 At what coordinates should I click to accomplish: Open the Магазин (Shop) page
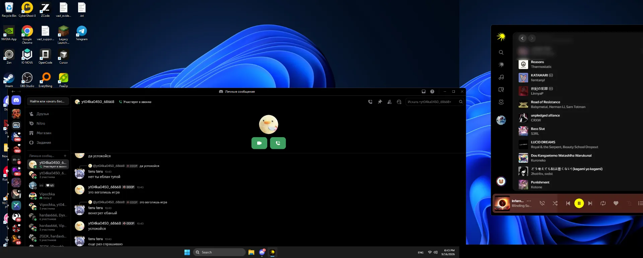point(48,133)
